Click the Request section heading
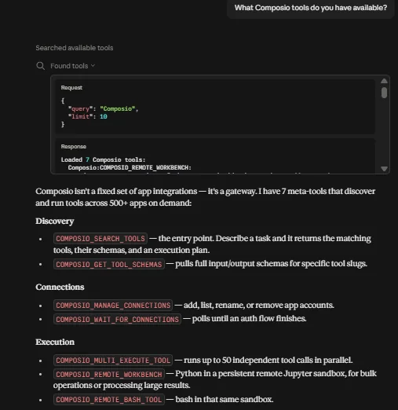Image resolution: width=398 pixels, height=410 pixels. pos(71,88)
